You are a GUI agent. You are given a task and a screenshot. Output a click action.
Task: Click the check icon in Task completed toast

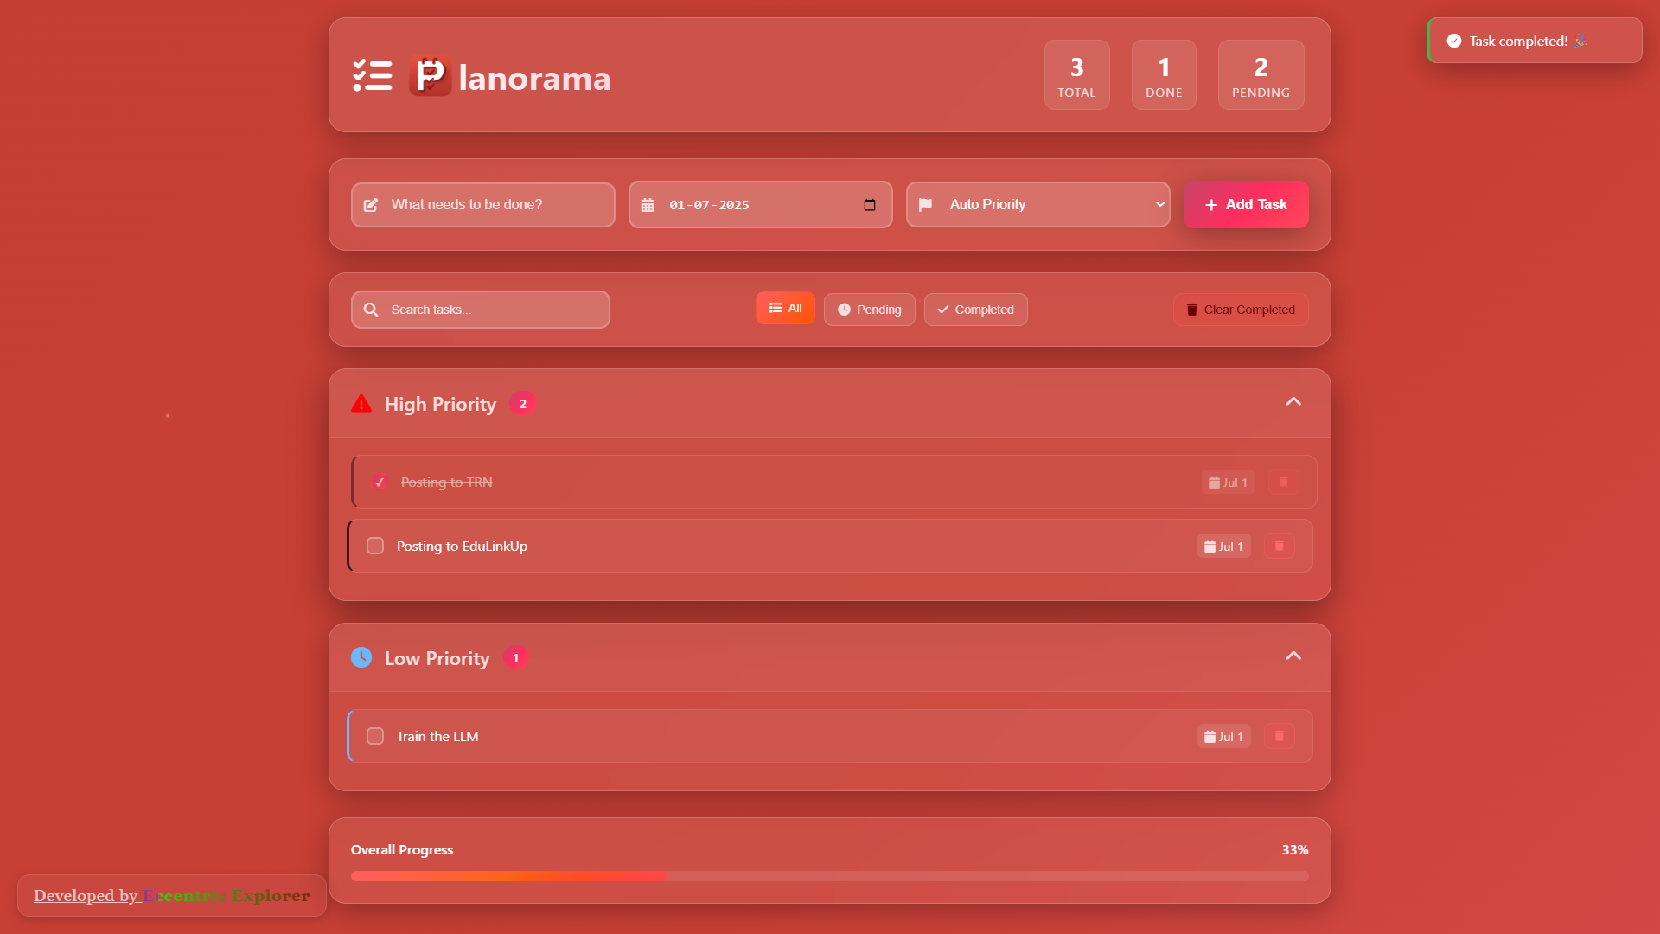pyautogui.click(x=1454, y=41)
